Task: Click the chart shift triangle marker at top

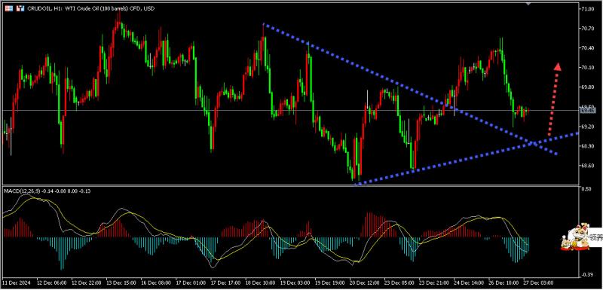Action: tap(528, 4)
